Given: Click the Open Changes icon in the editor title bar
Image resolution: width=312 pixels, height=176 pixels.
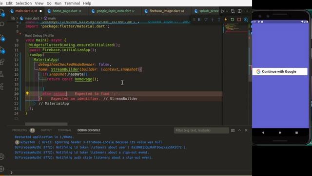Looking at the screenshot, I should [x=233, y=11].
